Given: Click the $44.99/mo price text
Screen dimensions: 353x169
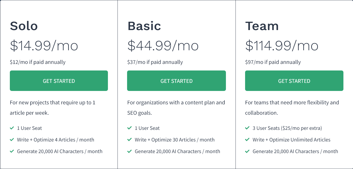Looking at the screenshot, I should pos(163,46).
